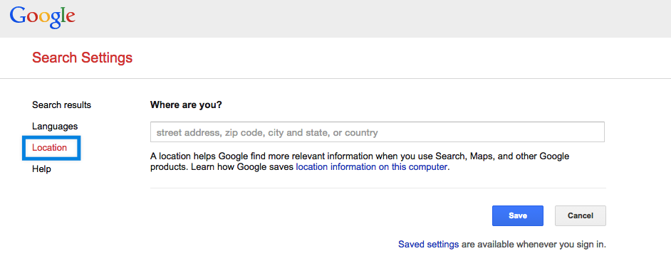Focus the street address location input field
The height and width of the screenshot is (278, 671).
click(x=377, y=132)
